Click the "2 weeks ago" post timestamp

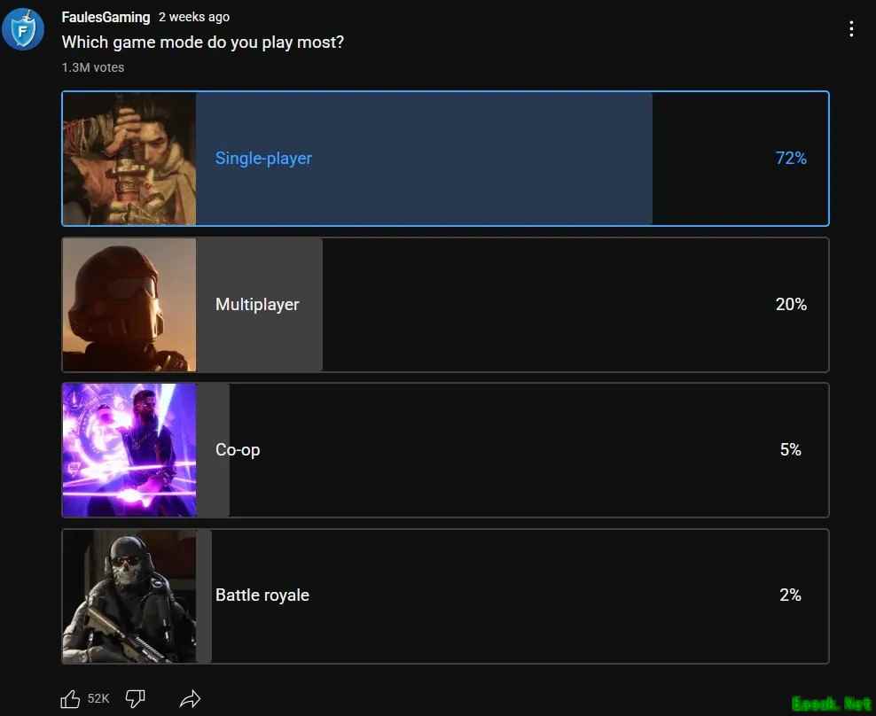pyautogui.click(x=194, y=17)
